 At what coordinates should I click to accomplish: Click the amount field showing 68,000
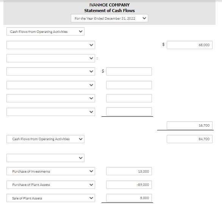tap(189, 45)
